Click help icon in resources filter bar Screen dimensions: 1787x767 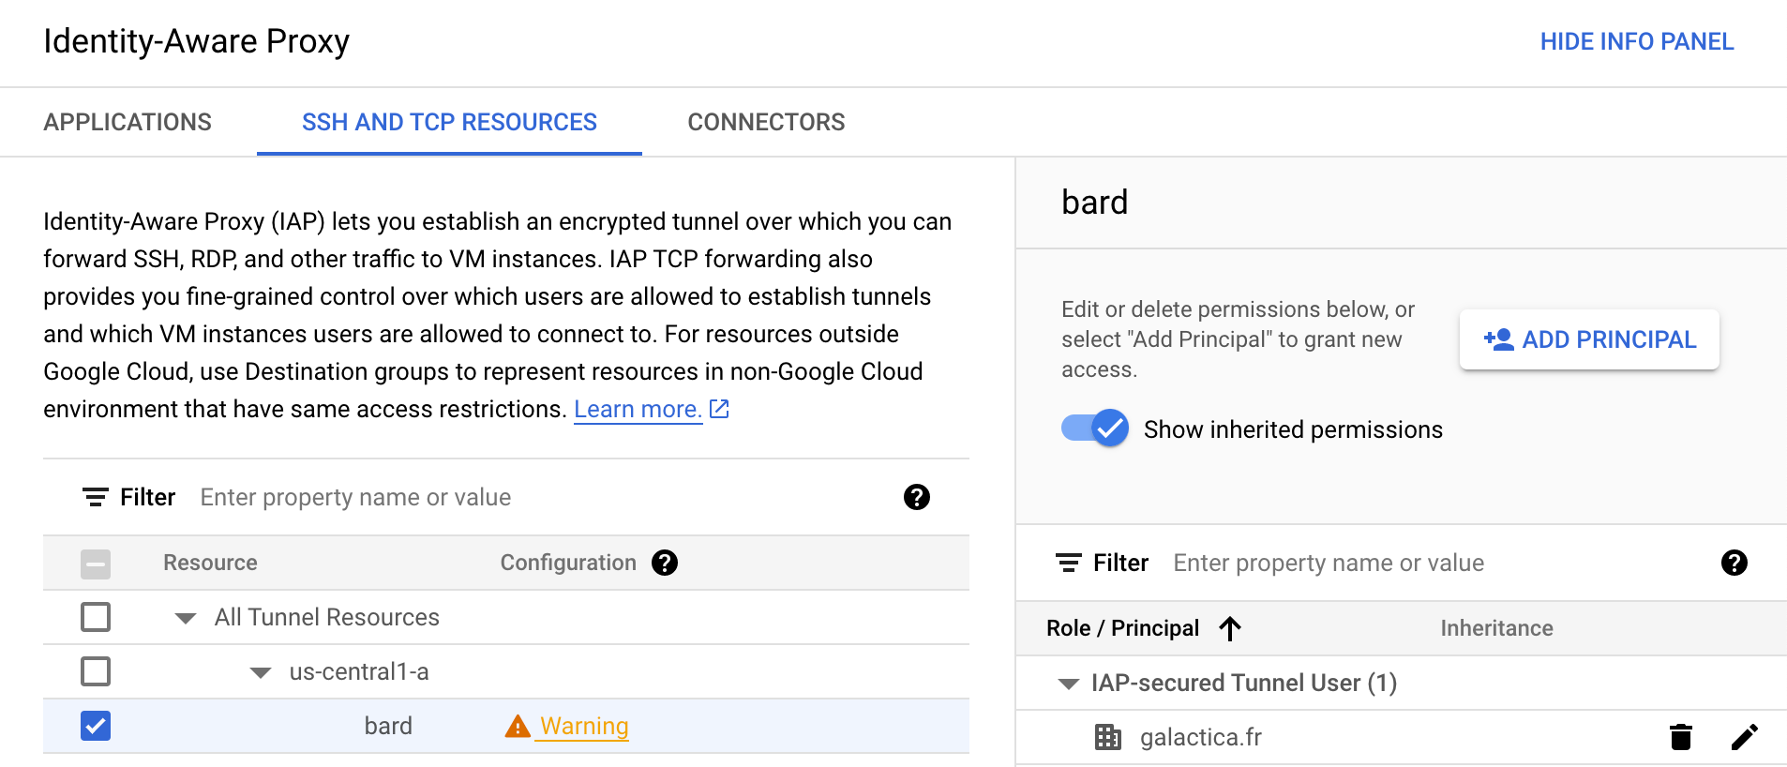[x=916, y=497]
